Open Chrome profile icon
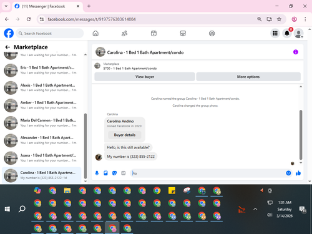The height and width of the screenshot is (234, 312). pos(294,19)
